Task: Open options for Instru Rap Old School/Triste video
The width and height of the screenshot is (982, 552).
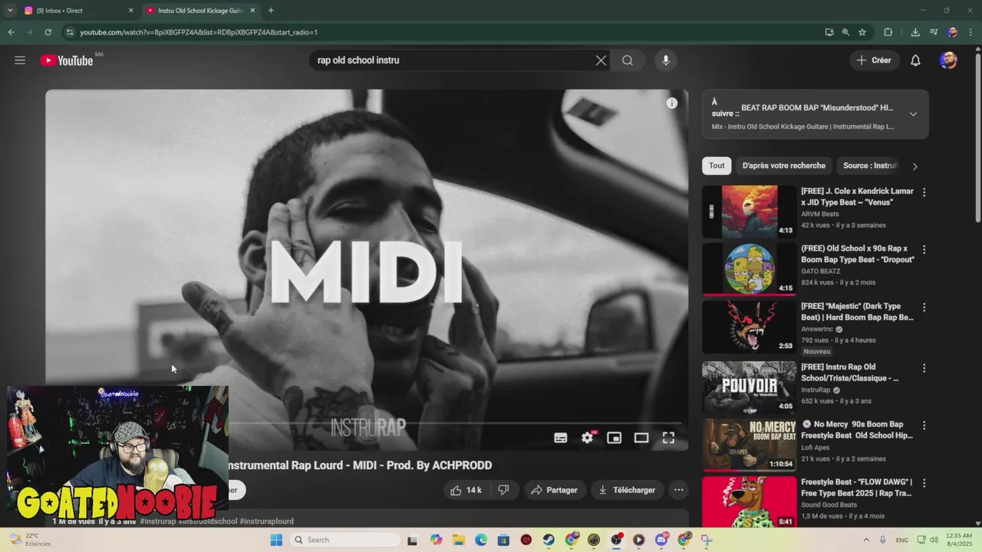Action: [x=924, y=368]
